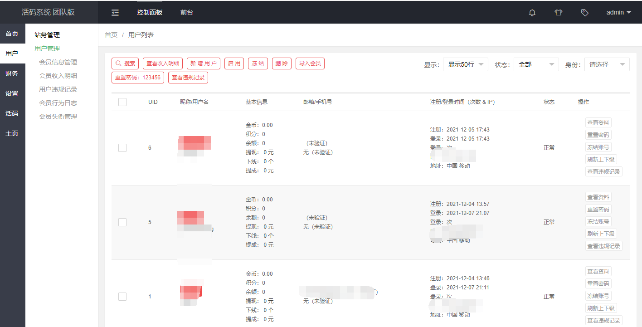Click 冻结账号 for UID 5
The image size is (642, 327).
pyautogui.click(x=598, y=221)
